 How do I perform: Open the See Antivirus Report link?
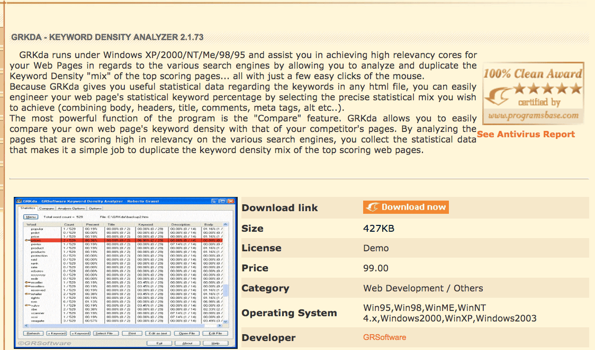[x=526, y=134]
